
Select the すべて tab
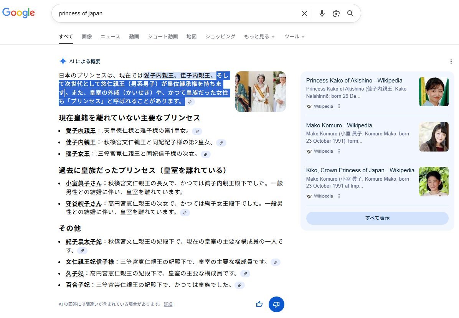click(66, 36)
